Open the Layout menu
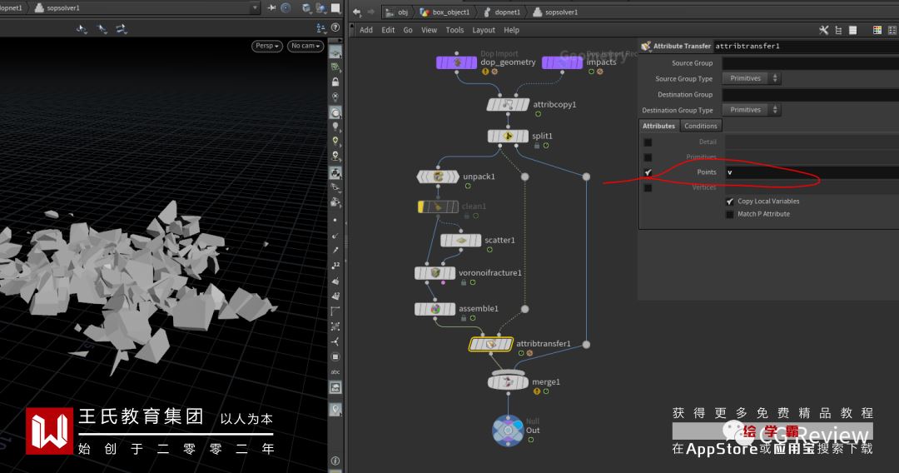Viewport: 899px width, 473px height. tap(484, 30)
